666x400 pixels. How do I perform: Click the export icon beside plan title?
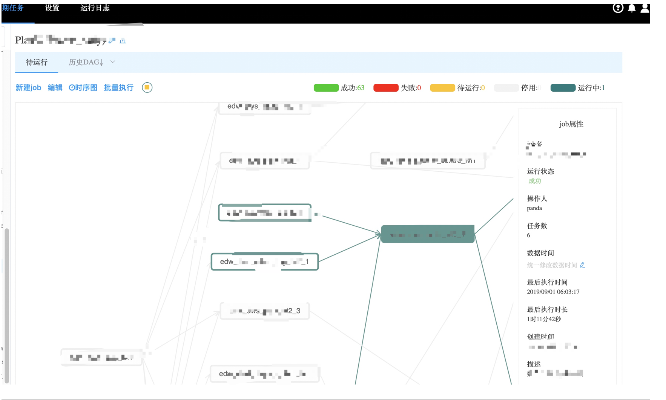click(123, 41)
